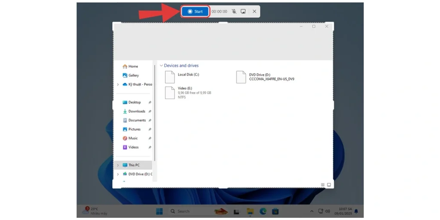This screenshot has height=220, width=440.
Task: Toggle system audio recording icon
Action: [x=243, y=12]
